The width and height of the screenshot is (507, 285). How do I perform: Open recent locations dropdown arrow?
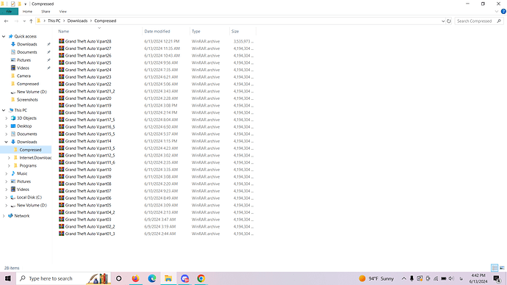pyautogui.click(x=24, y=21)
